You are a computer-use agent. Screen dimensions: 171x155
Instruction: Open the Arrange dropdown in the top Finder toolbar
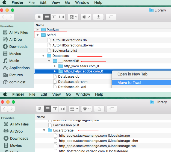click(x=73, y=17)
